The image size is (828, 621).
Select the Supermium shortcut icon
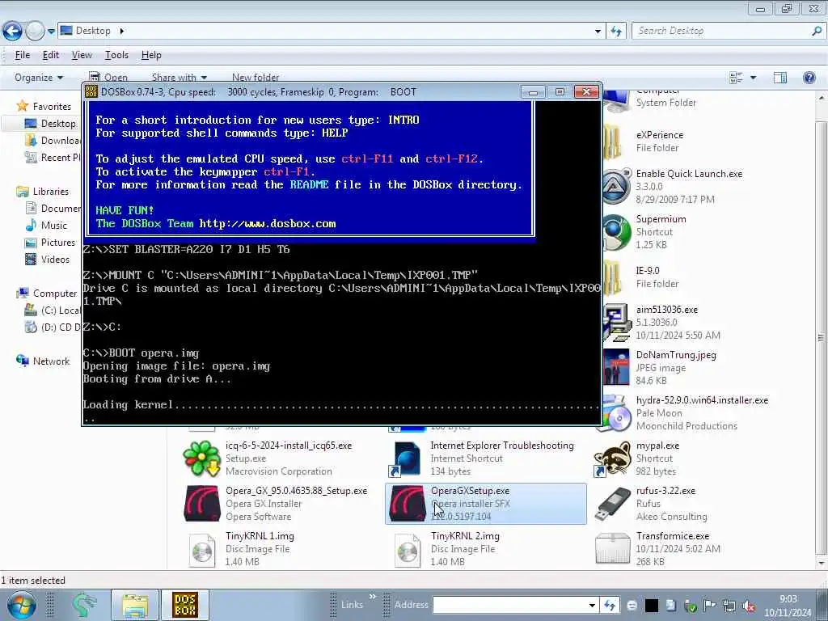(616, 232)
